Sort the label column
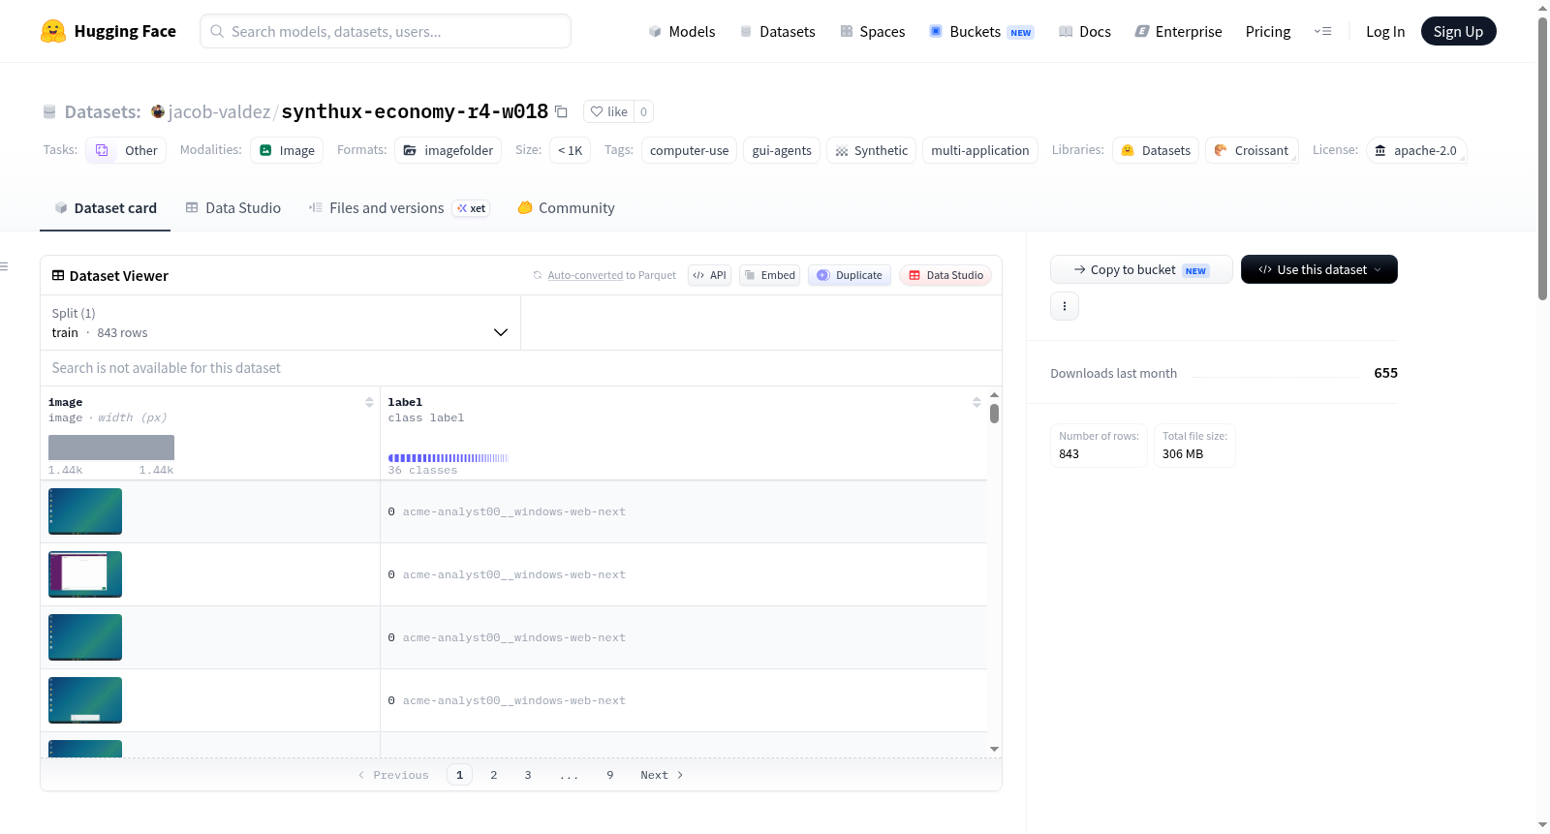 coord(976,402)
